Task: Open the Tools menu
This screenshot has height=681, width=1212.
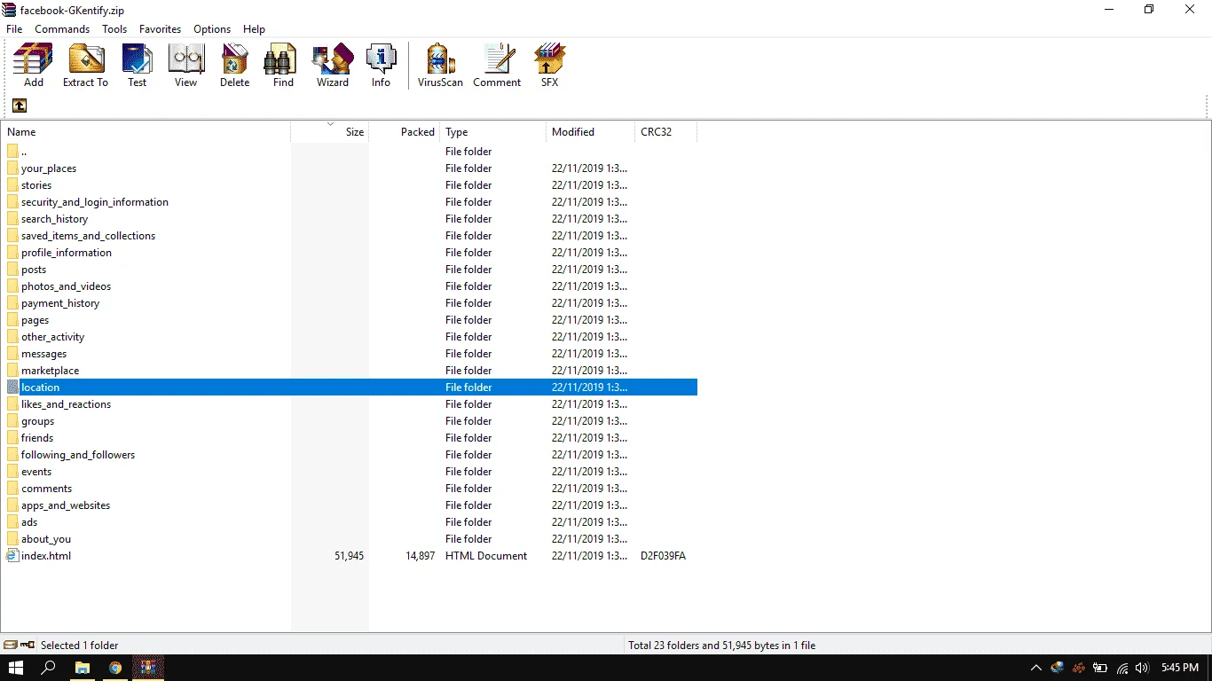Action: (x=114, y=29)
